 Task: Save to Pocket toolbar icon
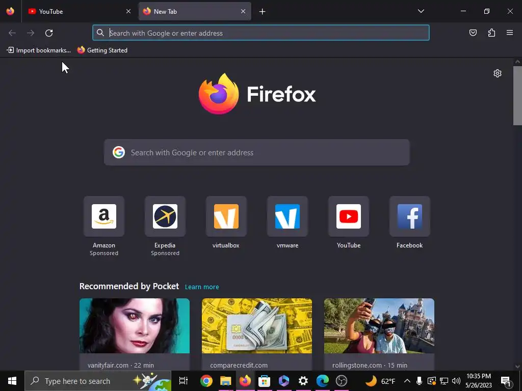[x=473, y=33]
